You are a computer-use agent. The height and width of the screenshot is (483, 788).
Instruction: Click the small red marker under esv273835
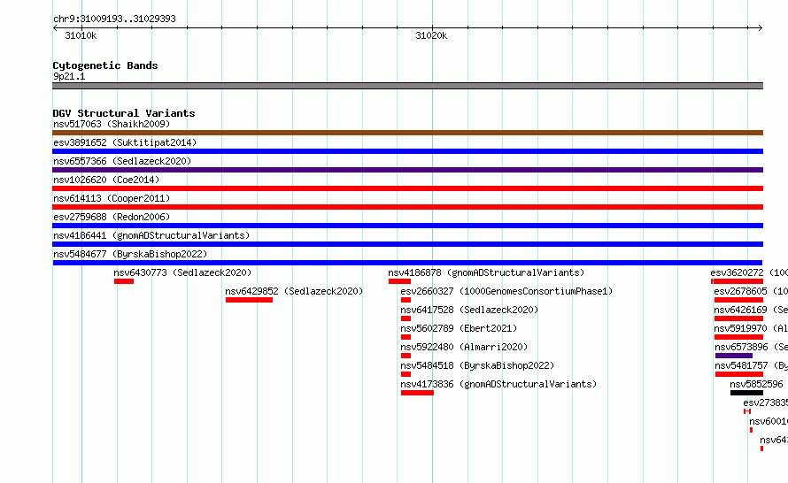[747, 411]
